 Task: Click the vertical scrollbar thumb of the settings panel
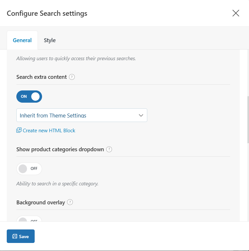[x=248, y=119]
